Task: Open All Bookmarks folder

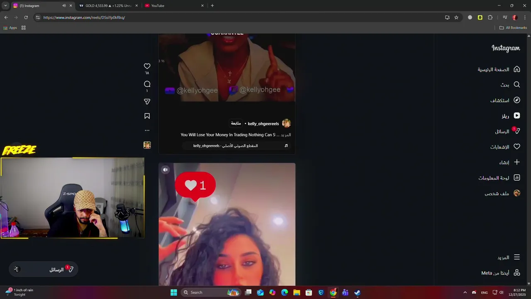Action: click(513, 28)
